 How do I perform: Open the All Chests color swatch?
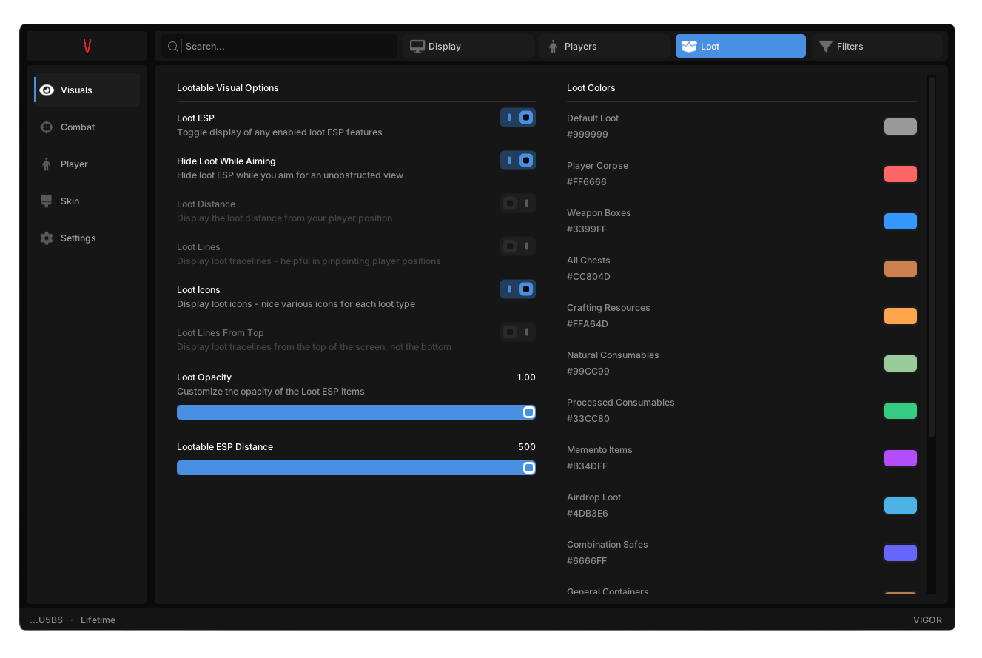click(901, 269)
